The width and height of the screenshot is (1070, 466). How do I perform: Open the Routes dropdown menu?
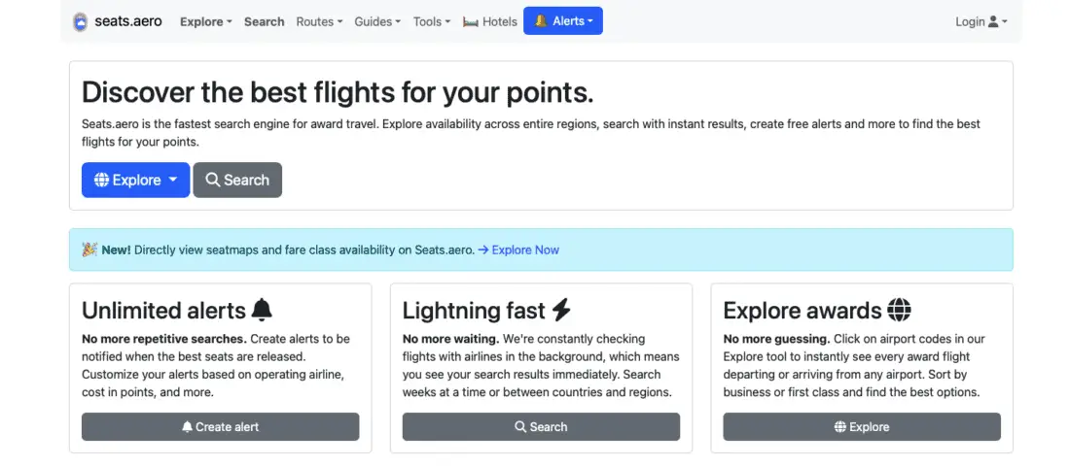[319, 21]
